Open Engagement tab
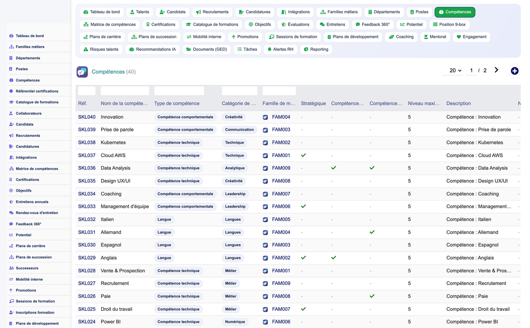530x328 pixels. pos(471,37)
